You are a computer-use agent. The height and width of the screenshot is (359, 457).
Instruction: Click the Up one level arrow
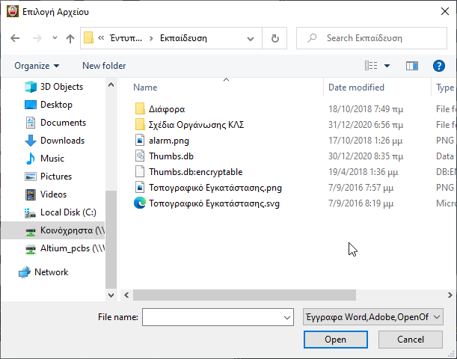[70, 38]
